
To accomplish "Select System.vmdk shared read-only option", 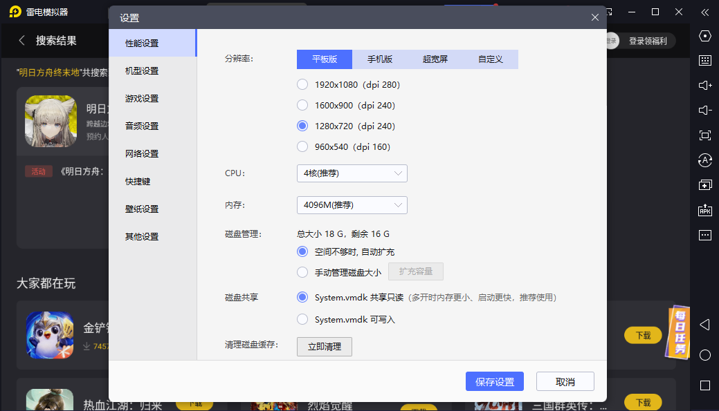I will coord(302,298).
